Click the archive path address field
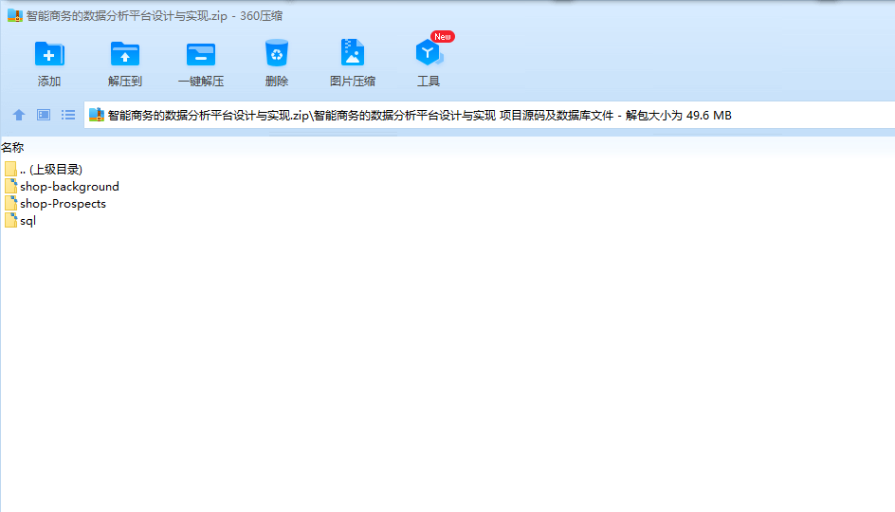 [489, 115]
